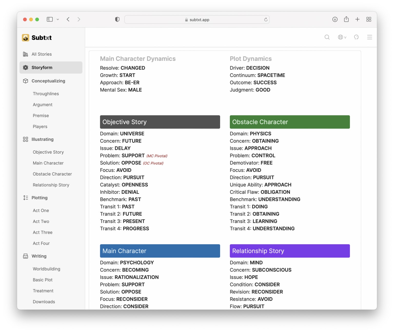Open sidebar options chevron dropdown
394x332 pixels.
(58, 19)
